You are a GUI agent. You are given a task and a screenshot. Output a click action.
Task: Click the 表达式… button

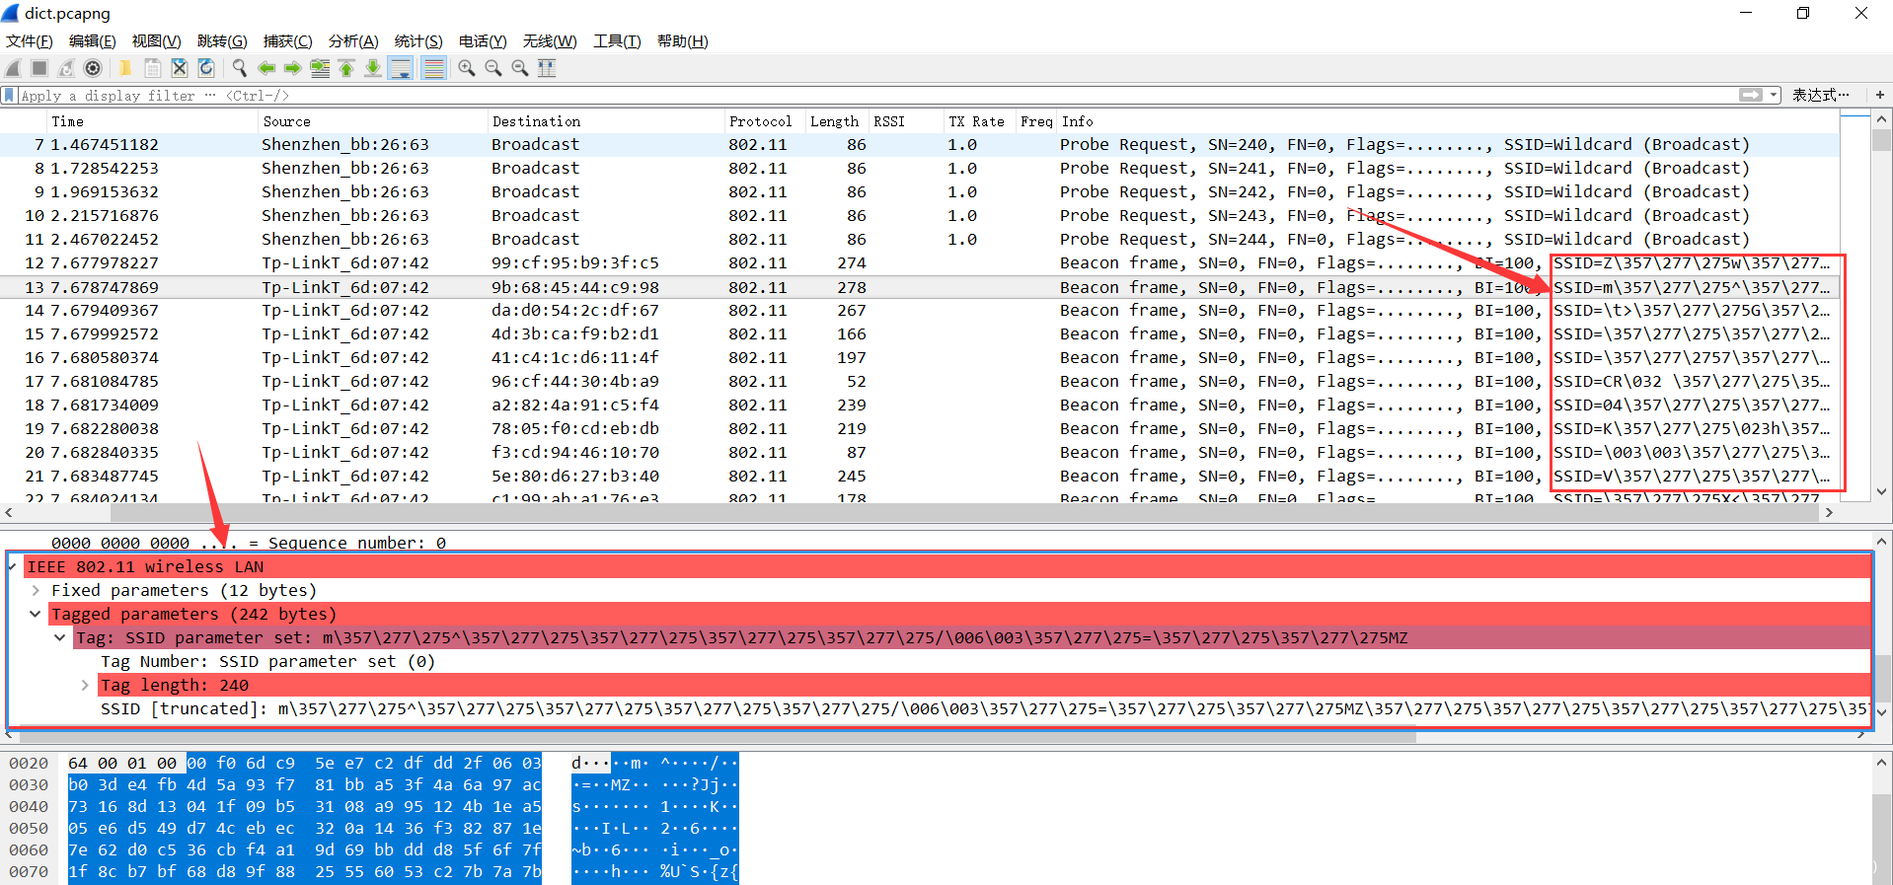pos(1821,96)
